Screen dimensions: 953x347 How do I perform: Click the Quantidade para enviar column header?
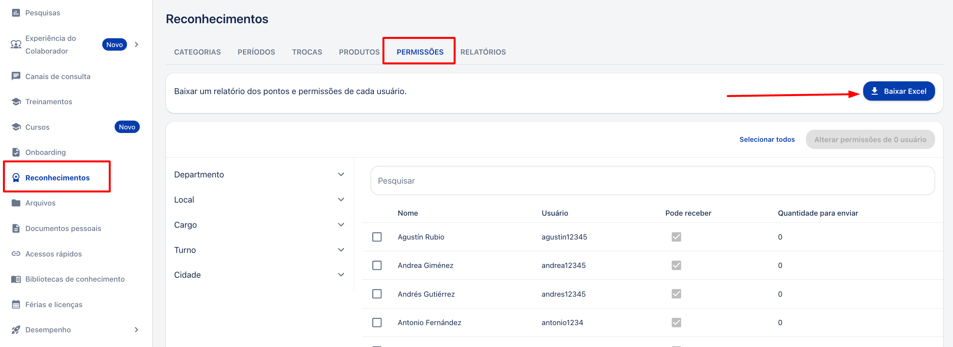pyautogui.click(x=817, y=213)
